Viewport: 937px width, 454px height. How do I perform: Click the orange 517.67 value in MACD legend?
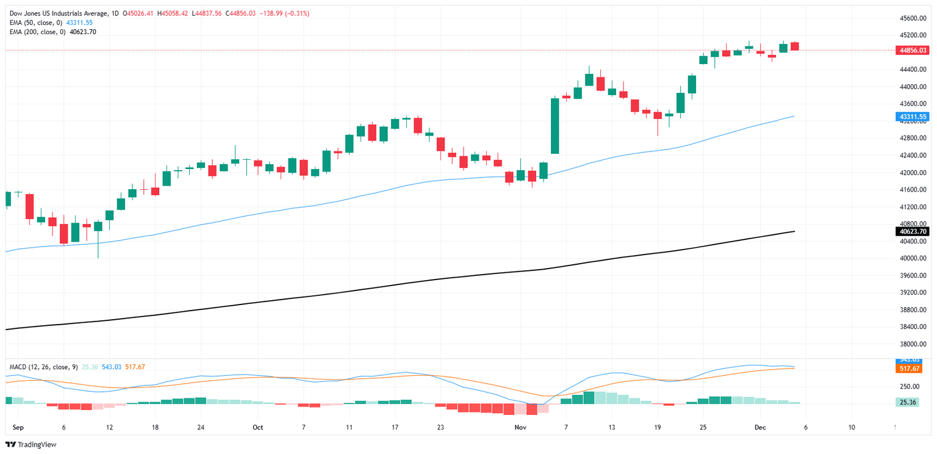click(x=135, y=367)
